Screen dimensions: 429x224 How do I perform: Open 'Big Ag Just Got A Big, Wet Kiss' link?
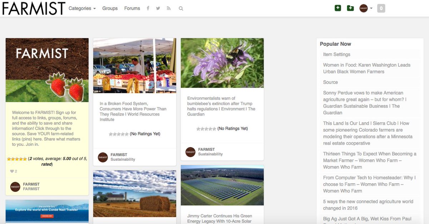[x=367, y=219]
